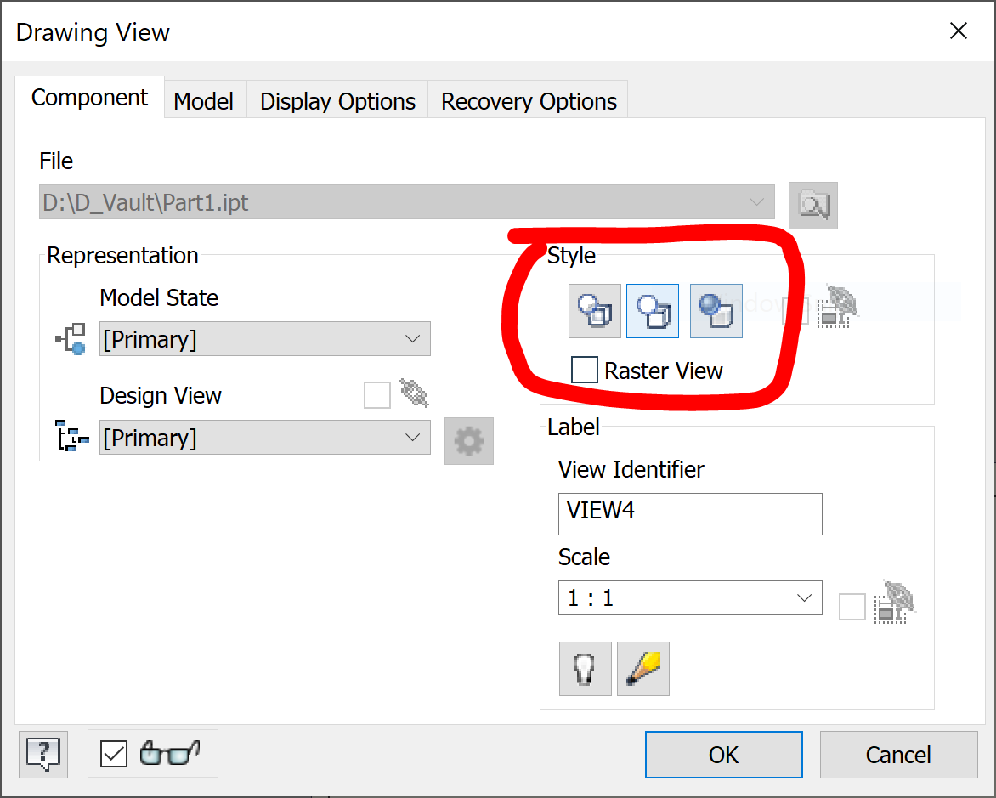Open the Design View settings gear
Image resolution: width=996 pixels, height=798 pixels.
tap(469, 440)
